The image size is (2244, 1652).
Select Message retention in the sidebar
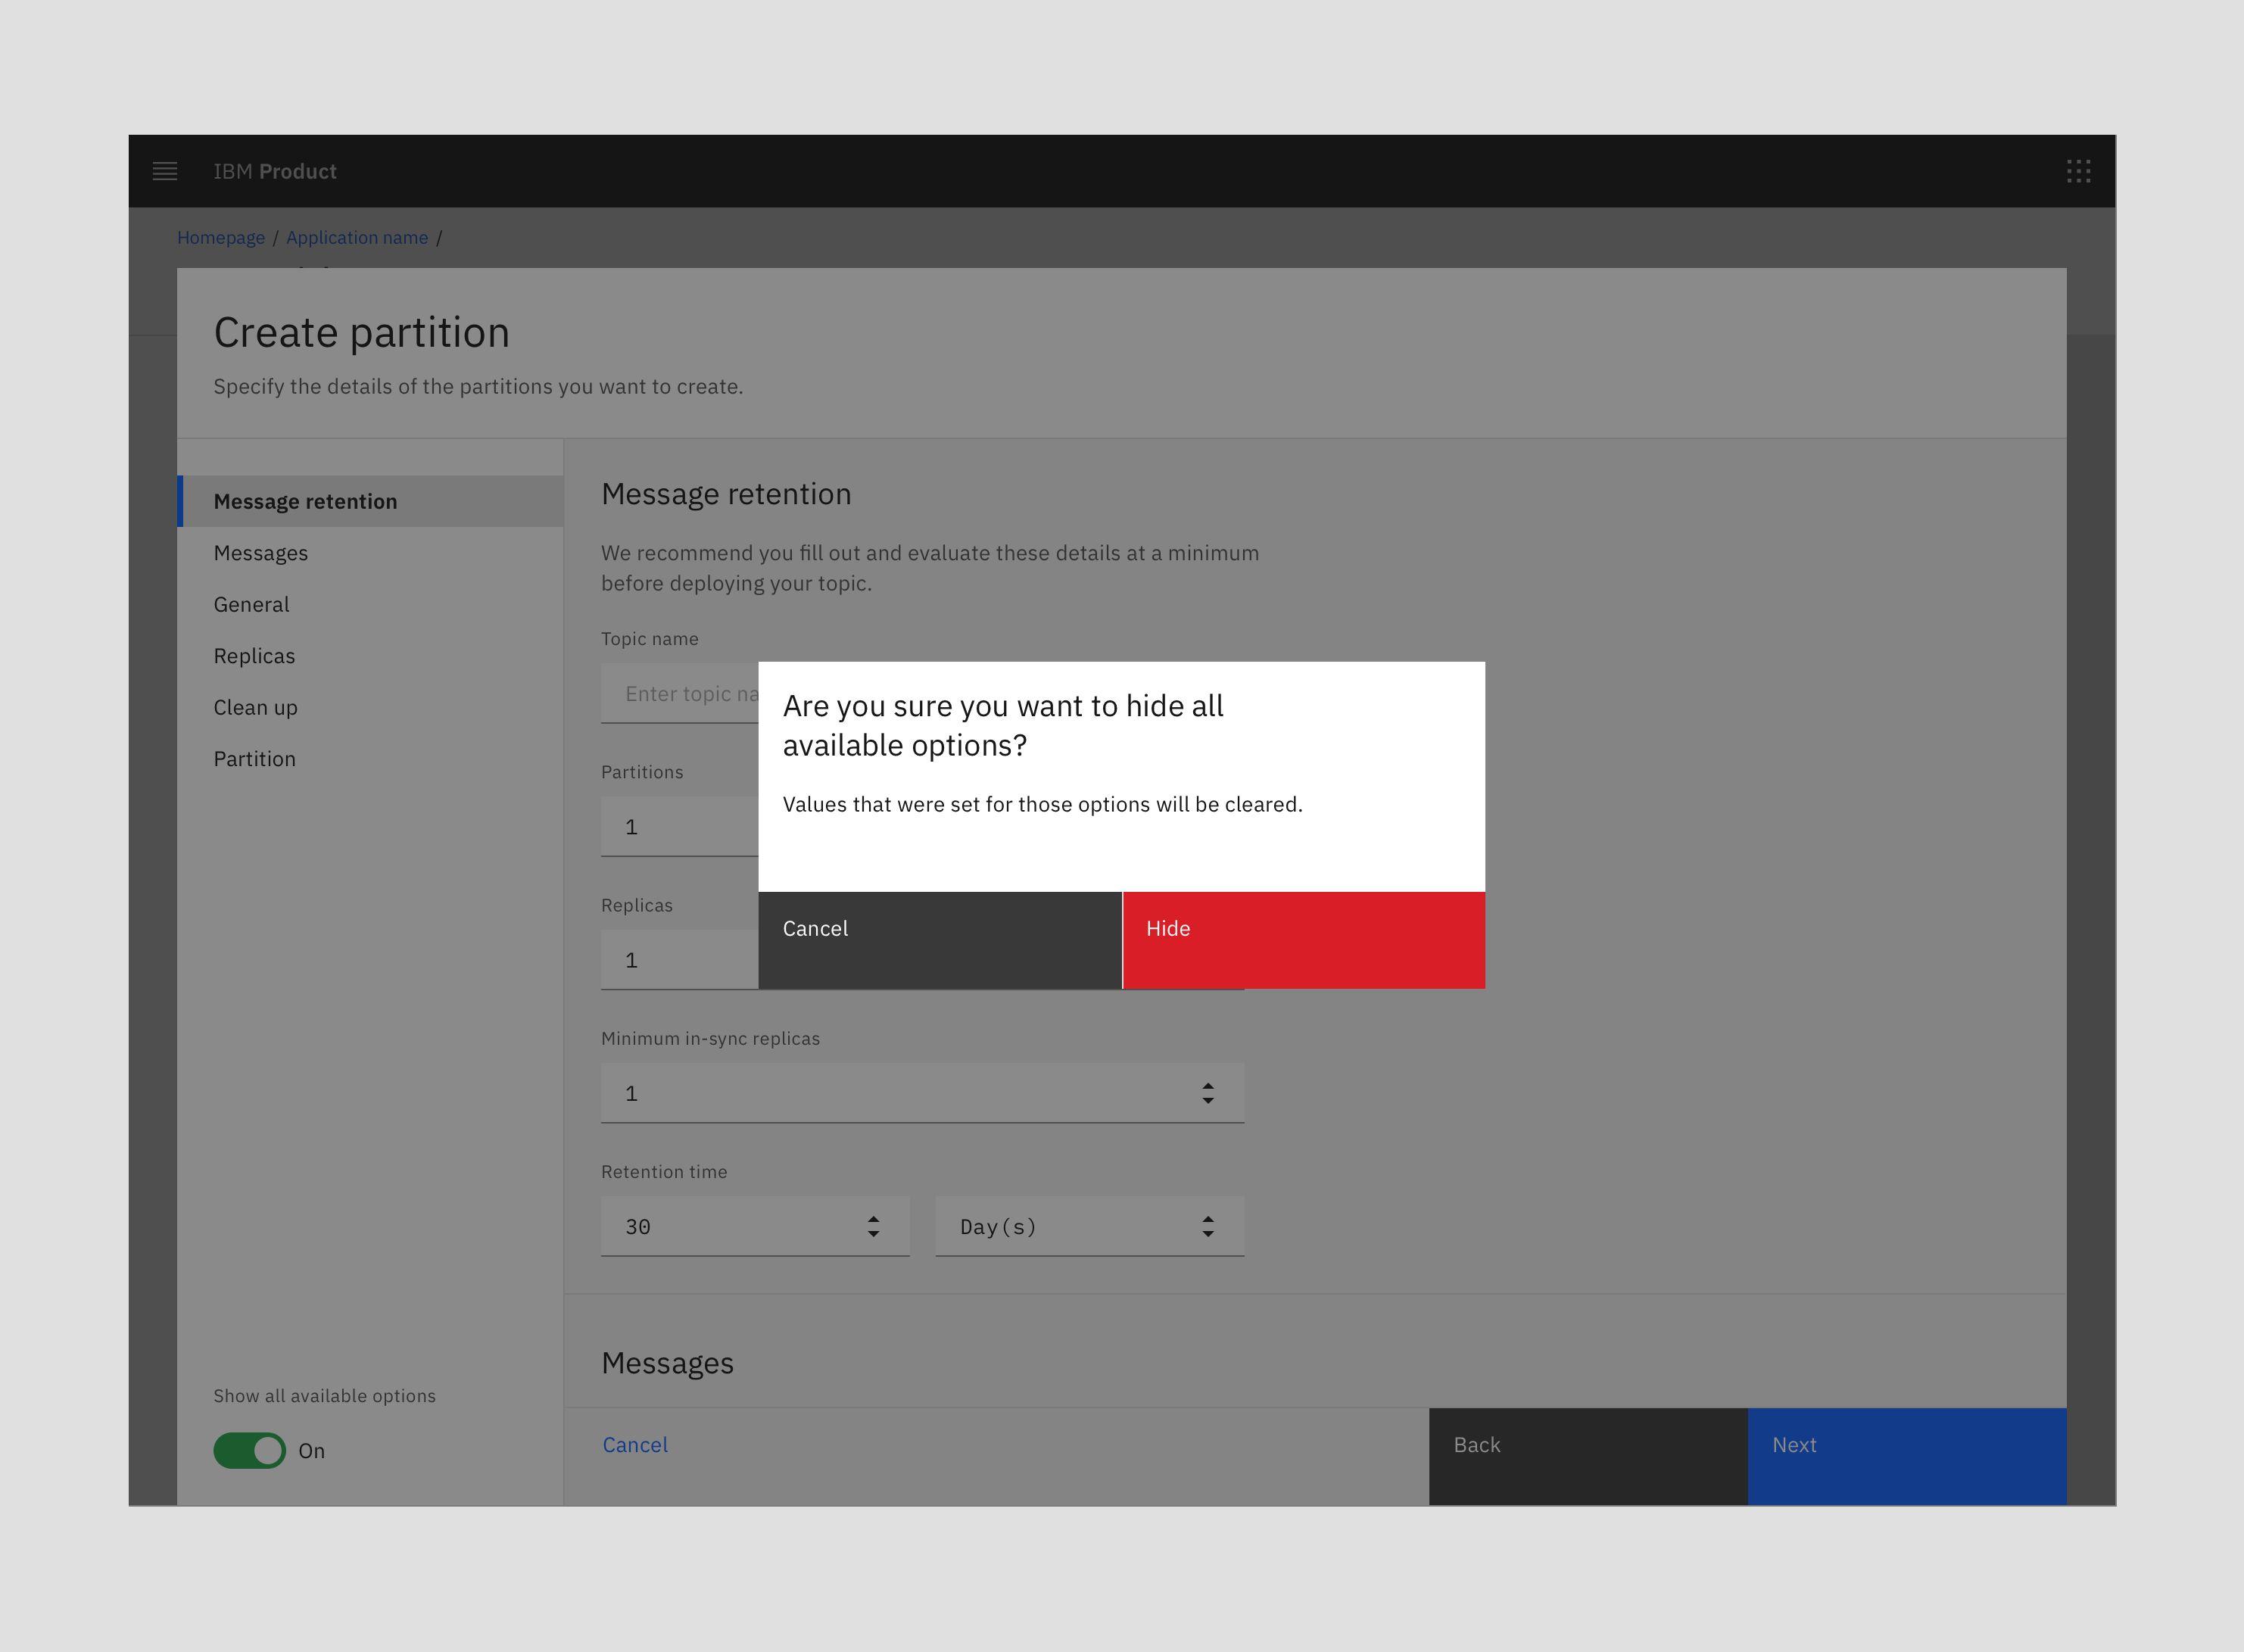click(304, 501)
